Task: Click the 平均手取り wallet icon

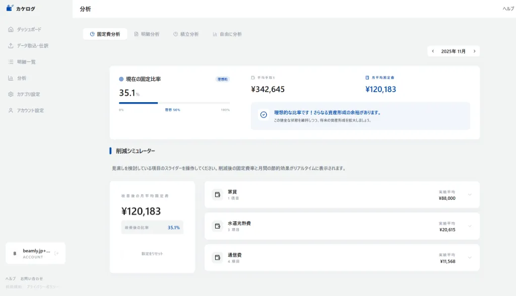Action: (x=253, y=78)
